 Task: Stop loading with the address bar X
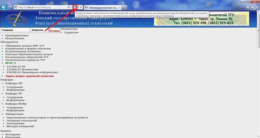pyautogui.click(x=81, y=7)
